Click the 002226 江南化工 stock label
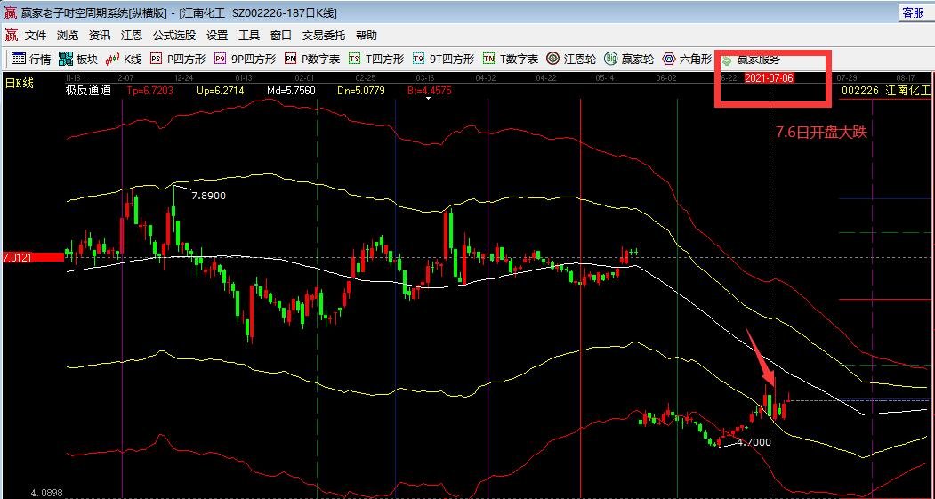The width and height of the screenshot is (935, 499). (x=887, y=91)
